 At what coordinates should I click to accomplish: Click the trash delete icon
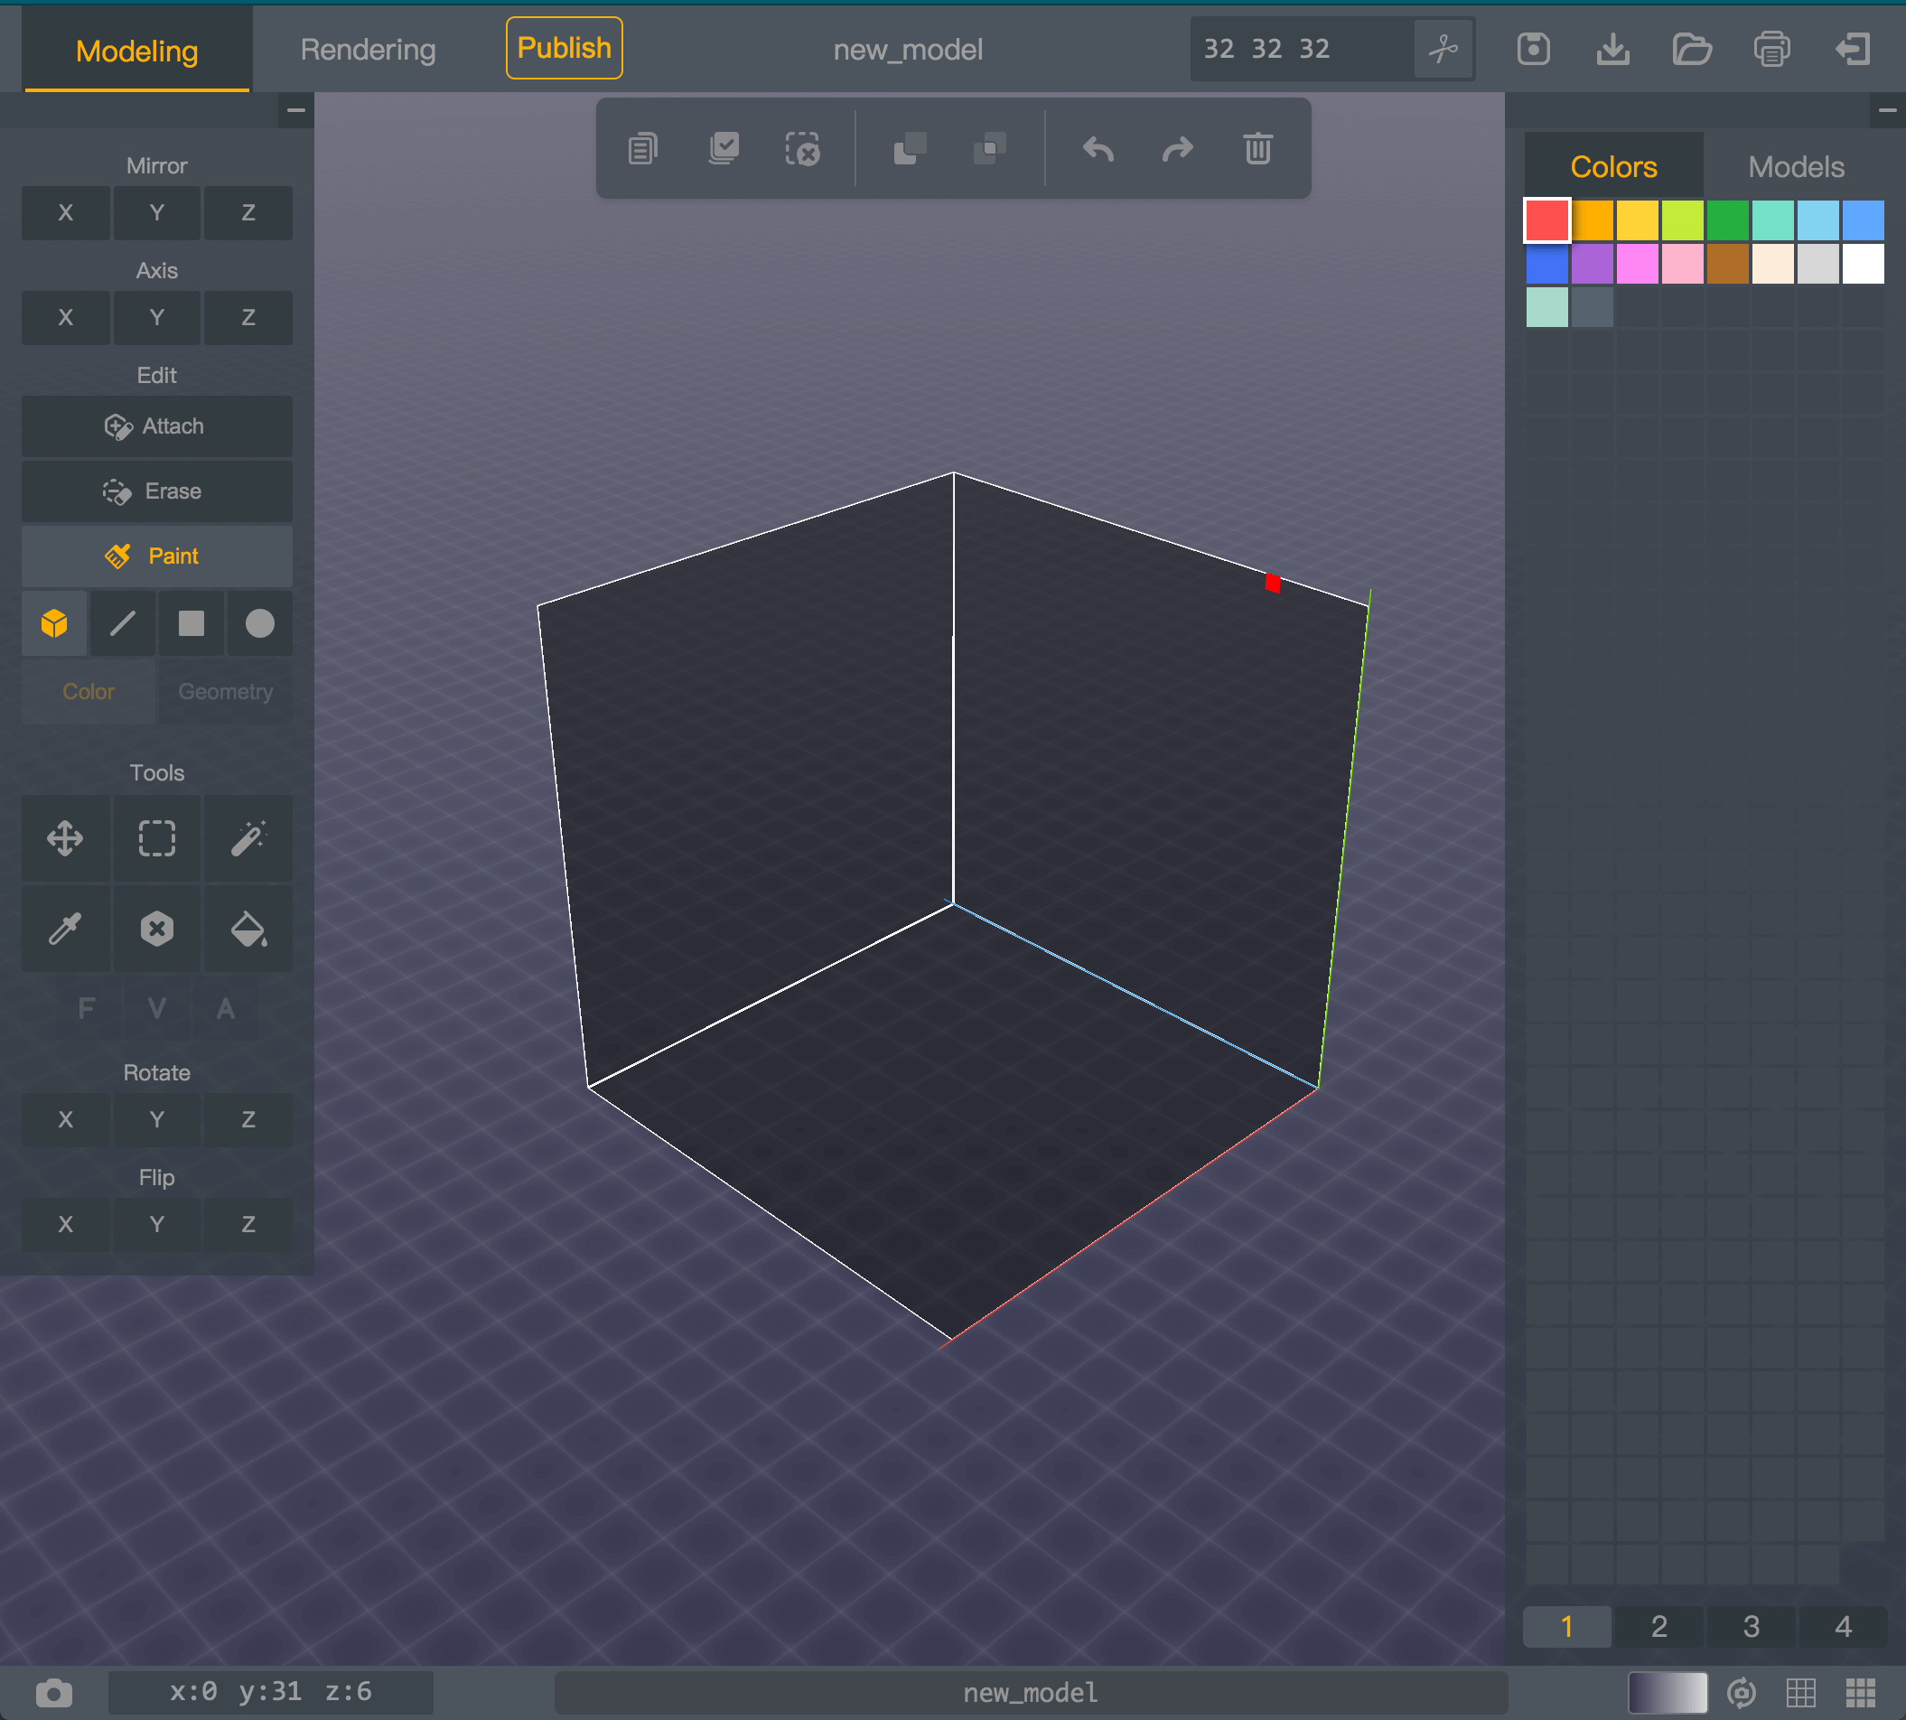click(x=1257, y=149)
